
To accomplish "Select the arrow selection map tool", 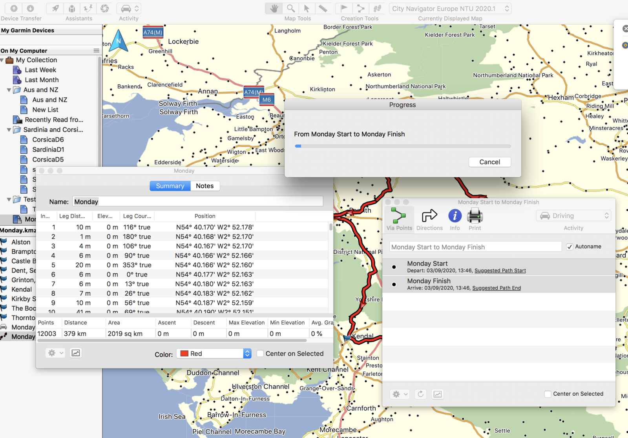I will (307, 8).
